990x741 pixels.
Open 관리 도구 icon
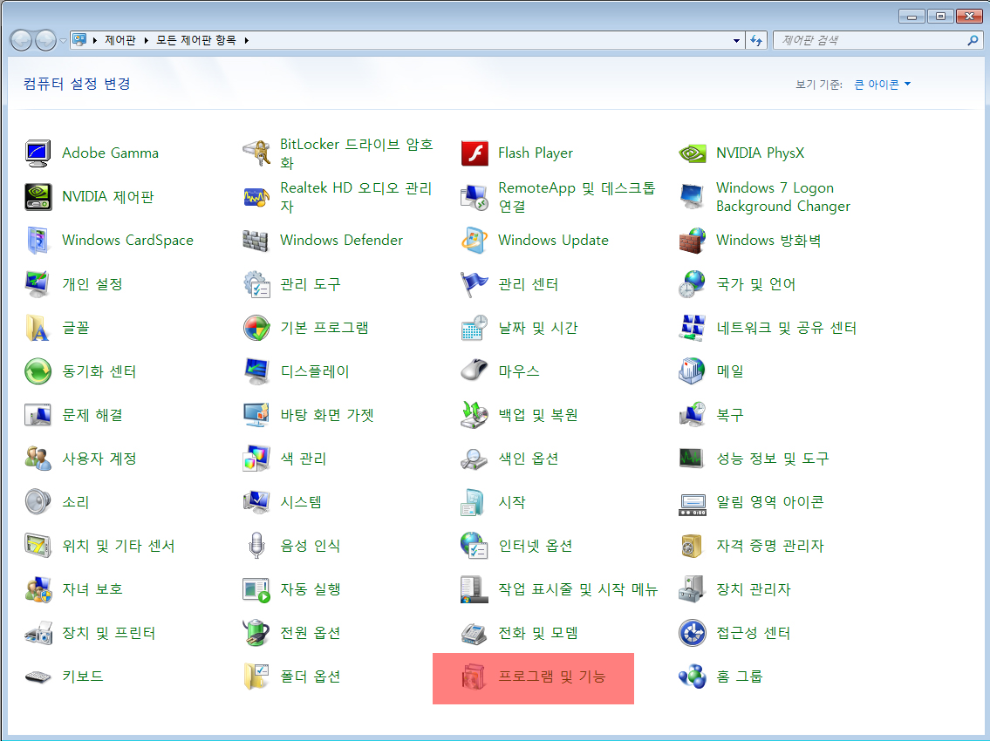(x=256, y=284)
